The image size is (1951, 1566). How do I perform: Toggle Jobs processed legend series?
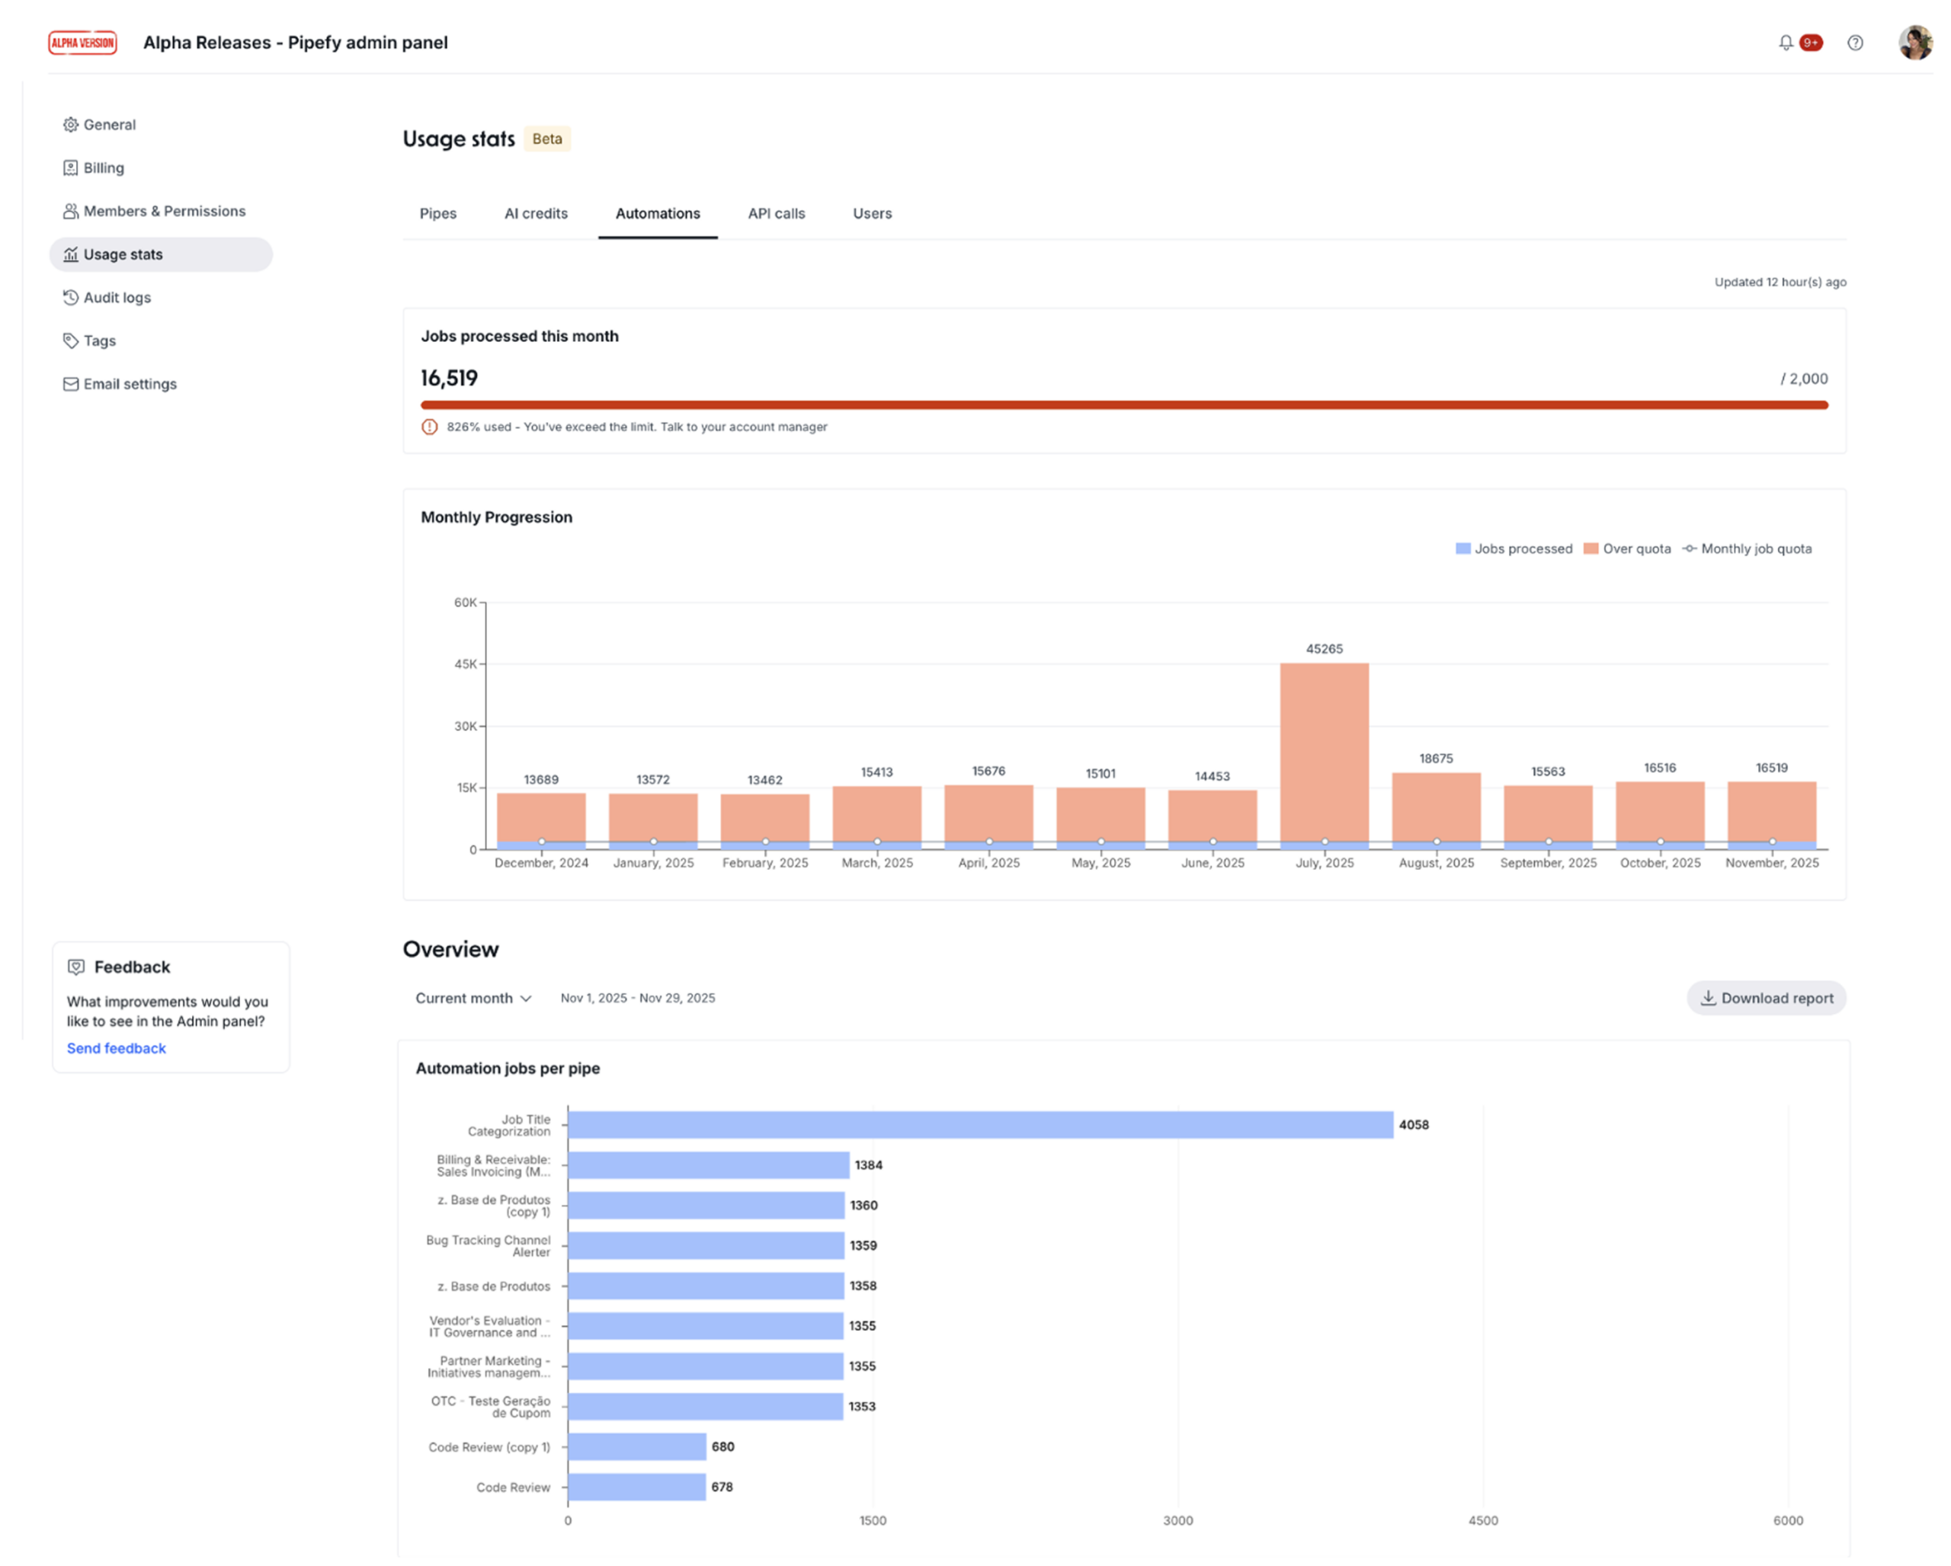pos(1514,549)
